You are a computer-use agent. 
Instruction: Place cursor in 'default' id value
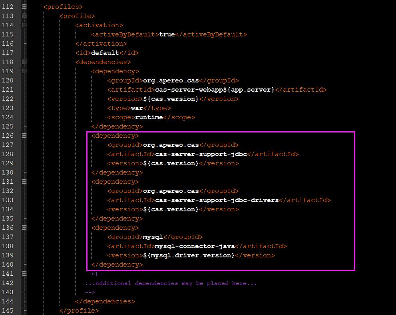[105, 53]
